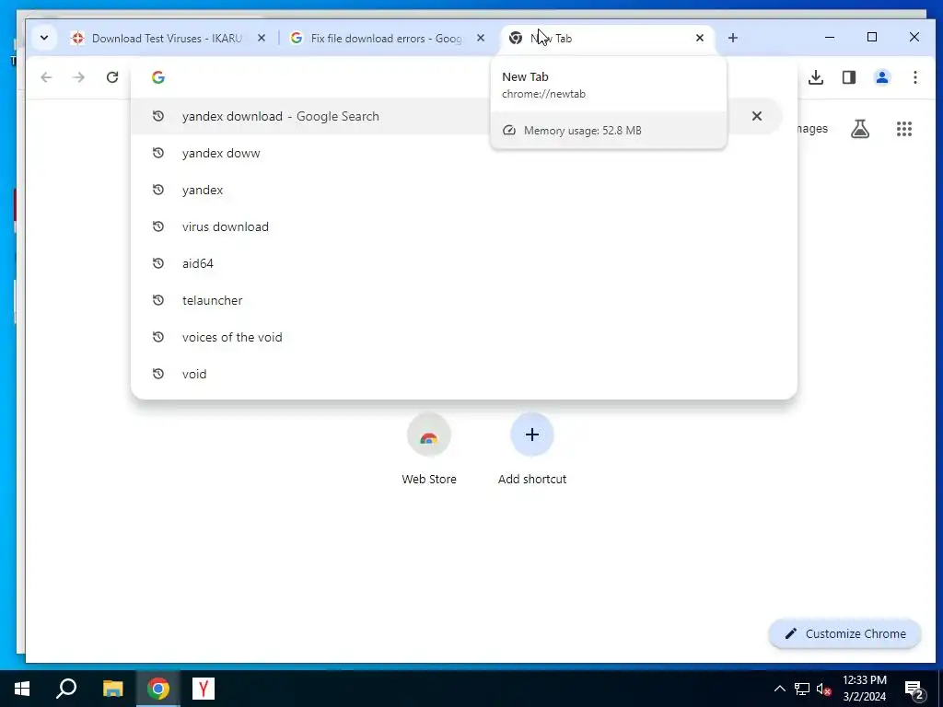Remove the 'yandex download' suggestion
Image resolution: width=943 pixels, height=707 pixels.
coord(757,116)
